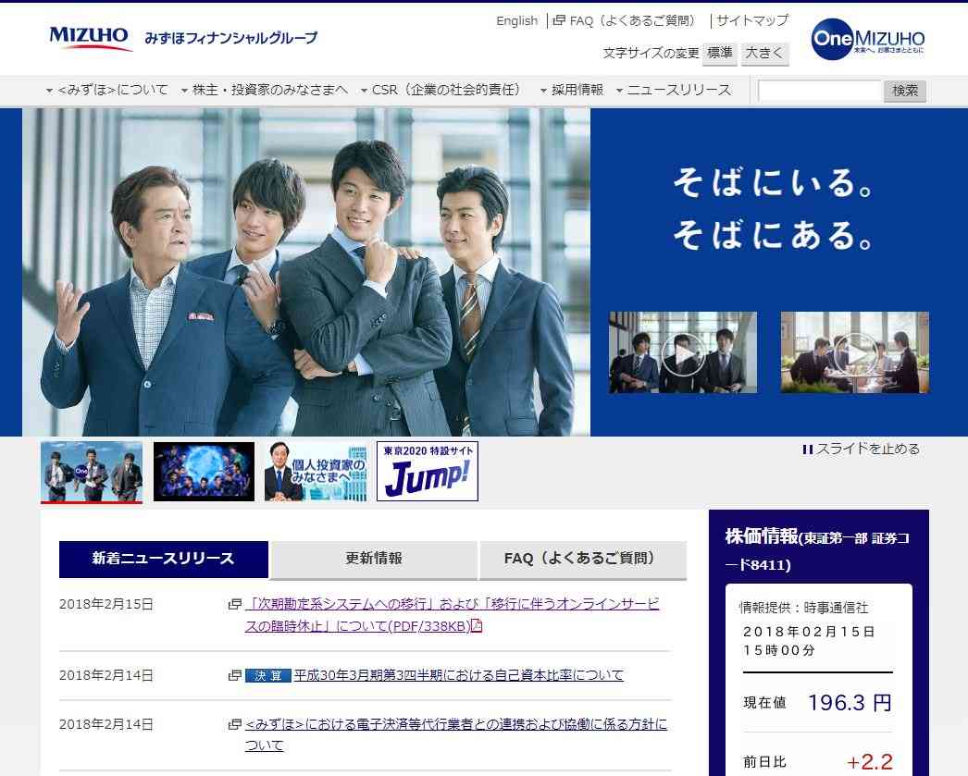Set text size to 大きく
The width and height of the screenshot is (968, 776).
pos(764,54)
